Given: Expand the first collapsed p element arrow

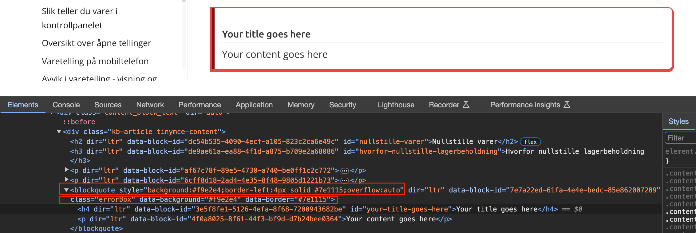Looking at the screenshot, I should click(66, 170).
